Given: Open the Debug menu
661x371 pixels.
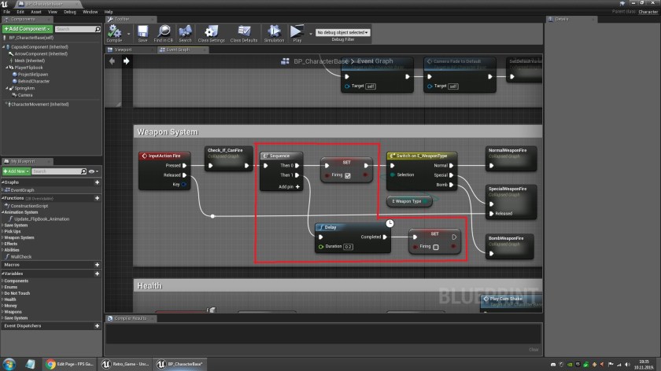Looking at the screenshot, I should click(70, 12).
